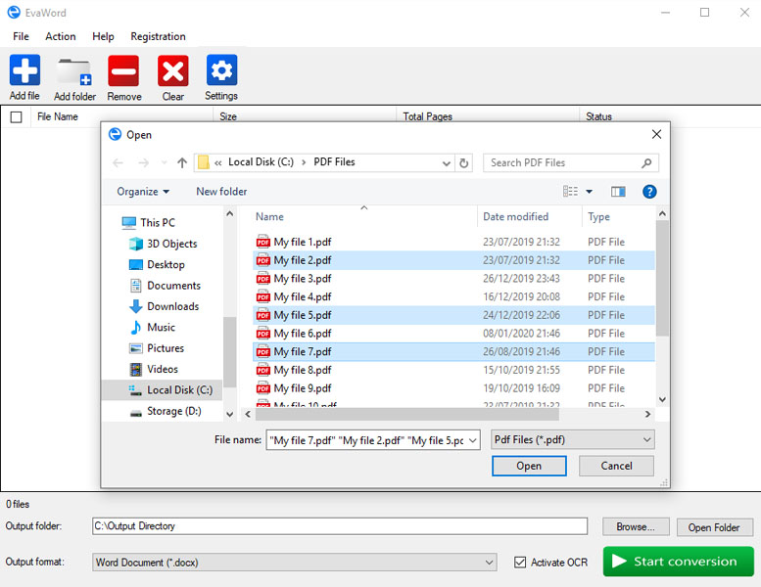Go up one folder with up arrow

pyautogui.click(x=182, y=162)
